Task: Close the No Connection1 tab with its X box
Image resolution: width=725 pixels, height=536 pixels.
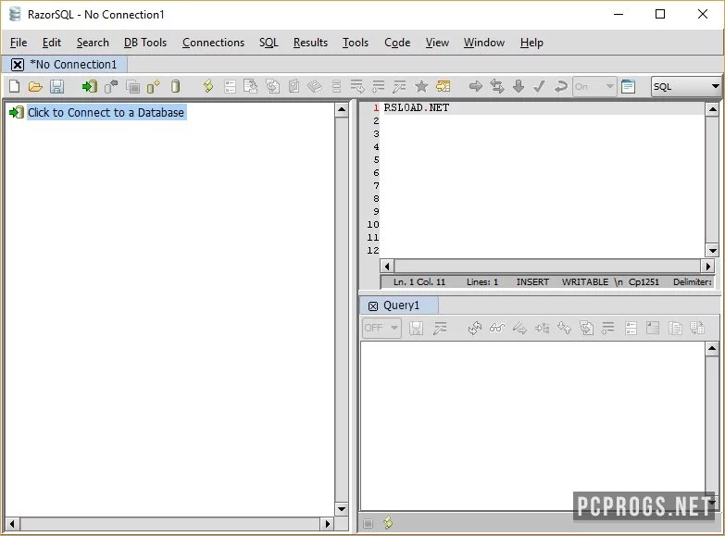Action: [x=18, y=65]
